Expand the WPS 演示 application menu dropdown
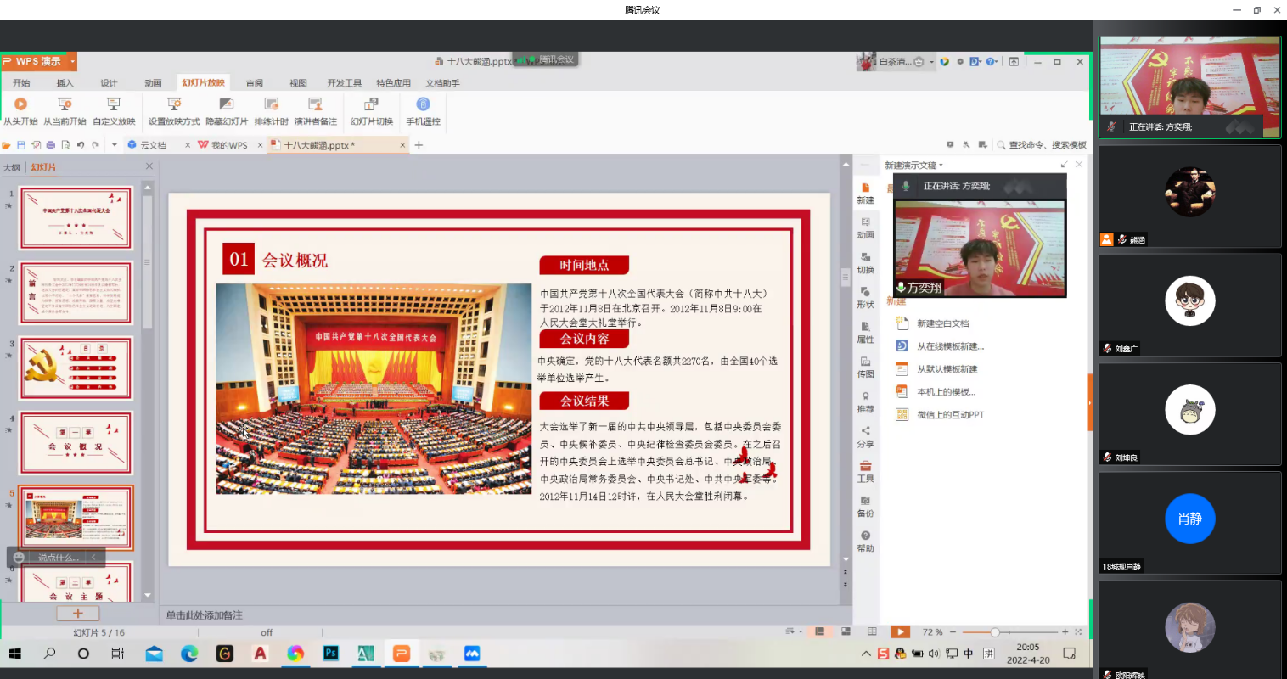Screen dimensions: 1287x679 [x=73, y=61]
